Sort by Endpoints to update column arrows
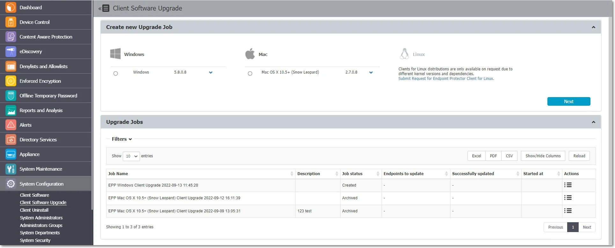Image resolution: width=615 pixels, height=248 pixels. tap(446, 174)
